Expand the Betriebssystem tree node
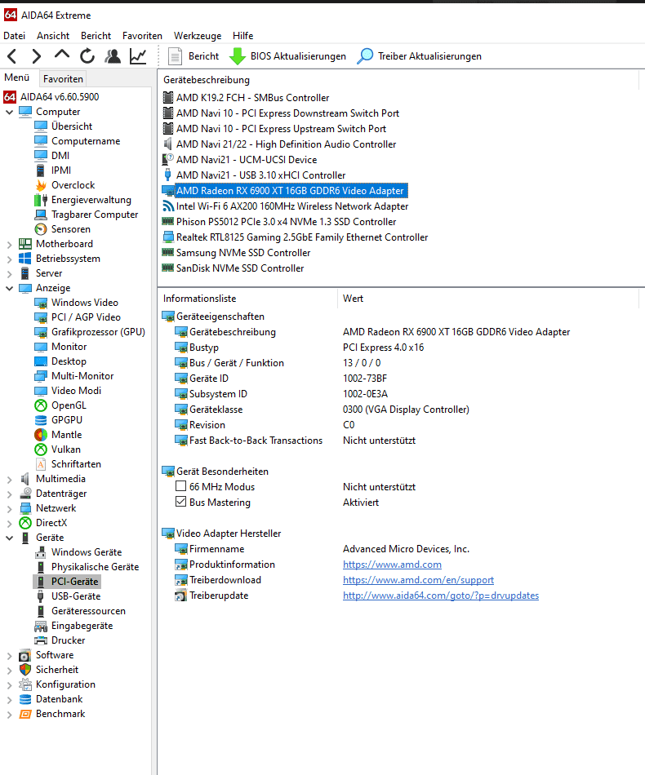The image size is (645, 775). pyautogui.click(x=10, y=259)
